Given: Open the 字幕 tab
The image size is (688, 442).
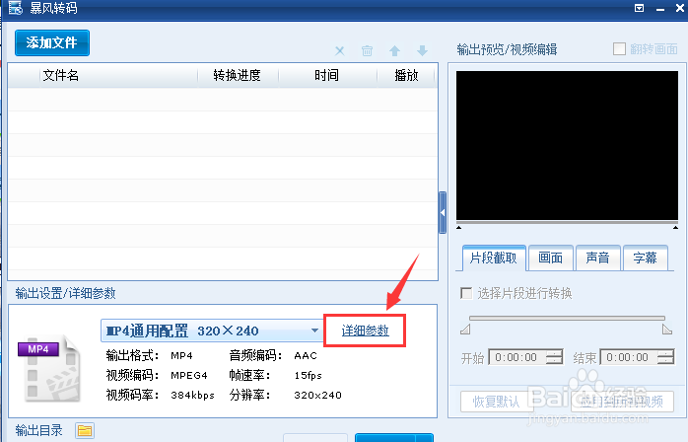Looking at the screenshot, I should click(645, 258).
